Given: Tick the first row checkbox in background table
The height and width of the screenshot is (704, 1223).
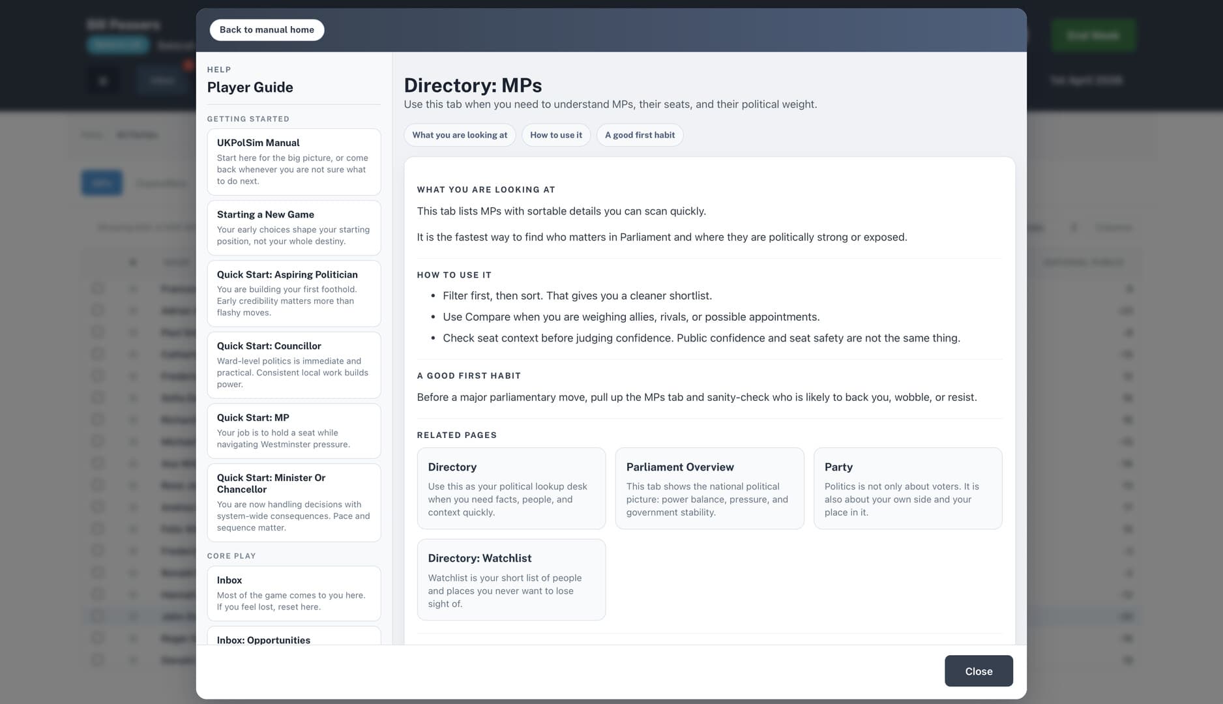Looking at the screenshot, I should 98,288.
